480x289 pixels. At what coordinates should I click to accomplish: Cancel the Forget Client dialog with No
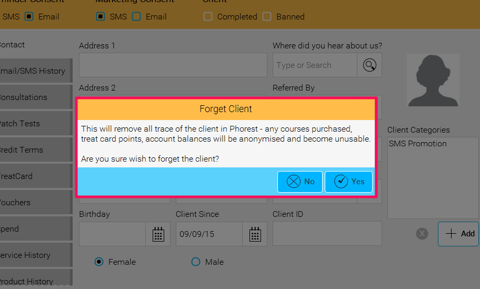click(x=300, y=182)
